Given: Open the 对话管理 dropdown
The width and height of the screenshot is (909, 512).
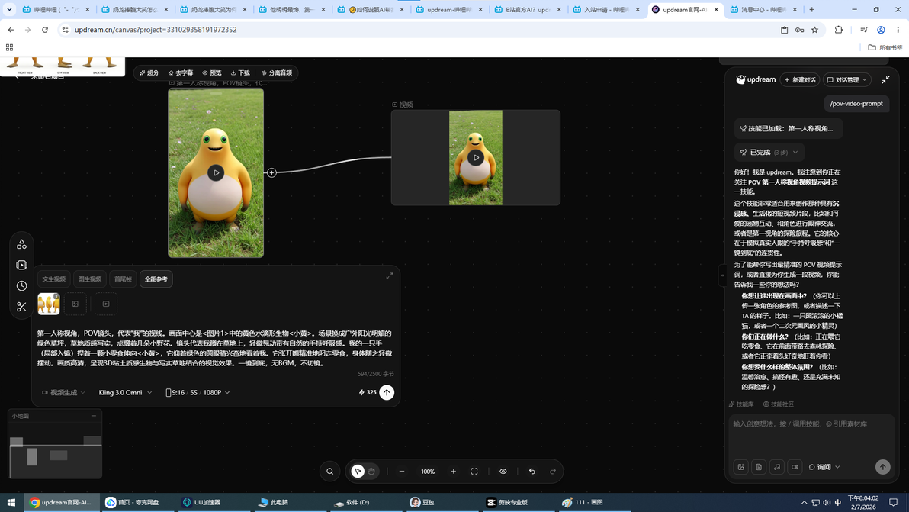Looking at the screenshot, I should [847, 80].
